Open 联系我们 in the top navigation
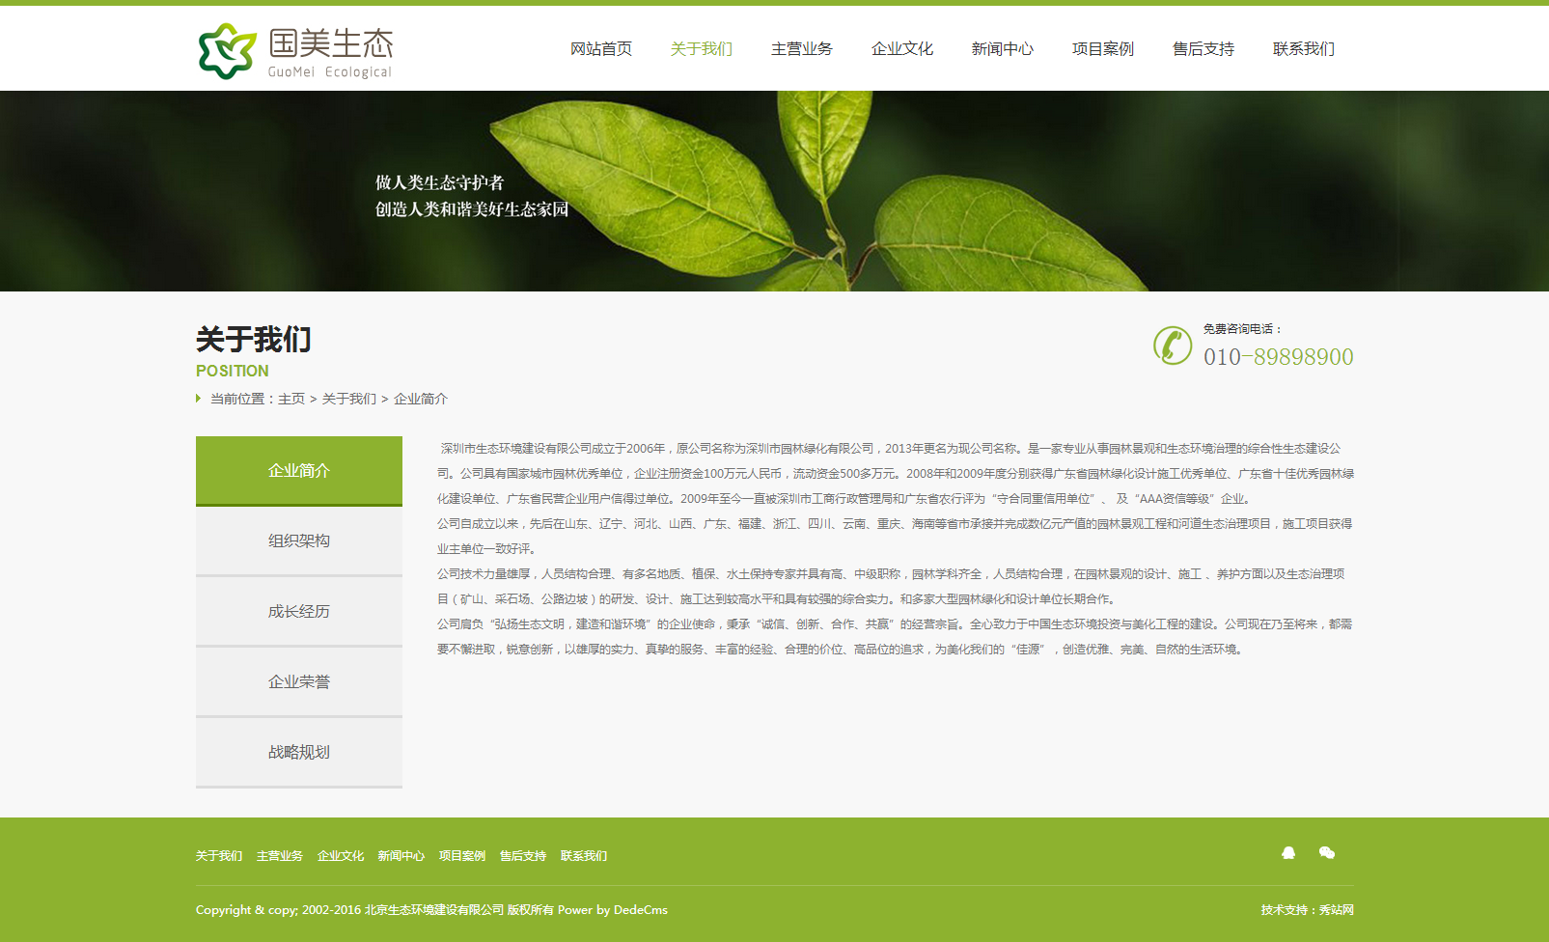 (x=1303, y=49)
